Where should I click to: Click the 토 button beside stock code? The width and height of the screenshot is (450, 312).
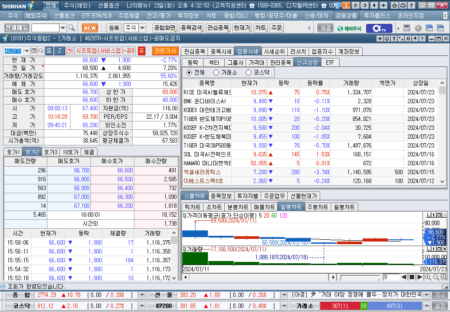[49, 51]
